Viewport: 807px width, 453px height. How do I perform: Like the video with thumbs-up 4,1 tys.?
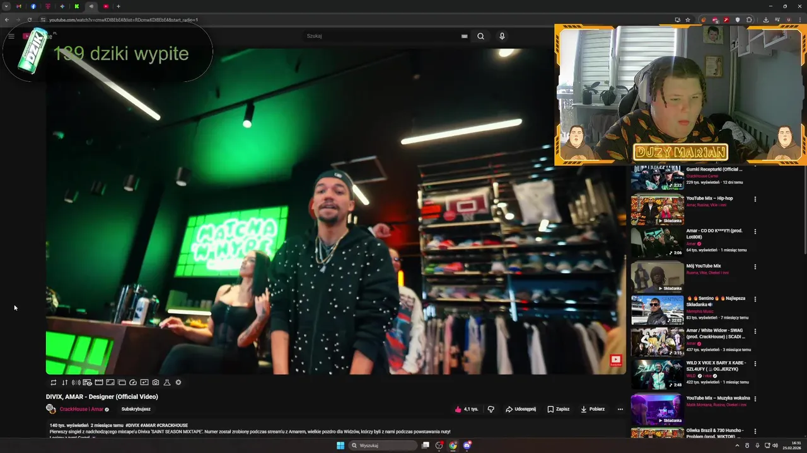click(467, 409)
